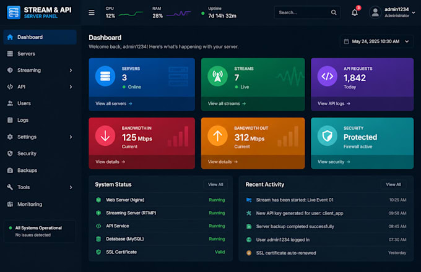Viewport: 421px width, 272px height.
Task: Open View details under Bandwidth Out
Action: click(x=223, y=162)
